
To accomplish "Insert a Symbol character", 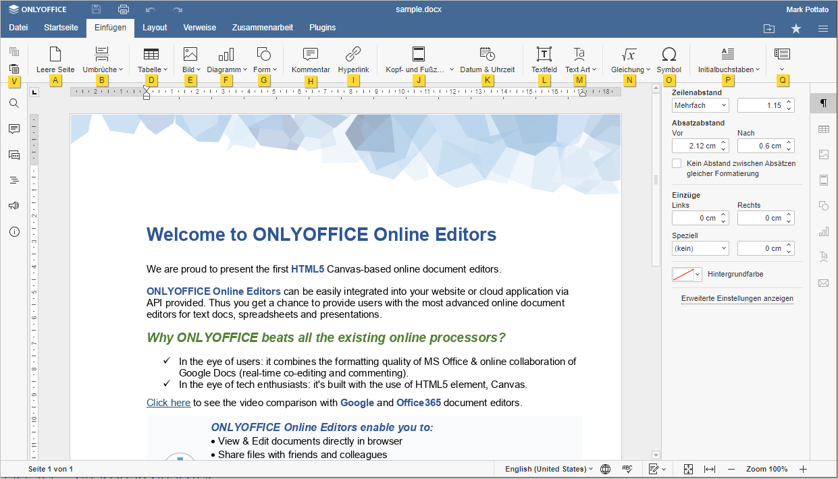I will [x=669, y=60].
